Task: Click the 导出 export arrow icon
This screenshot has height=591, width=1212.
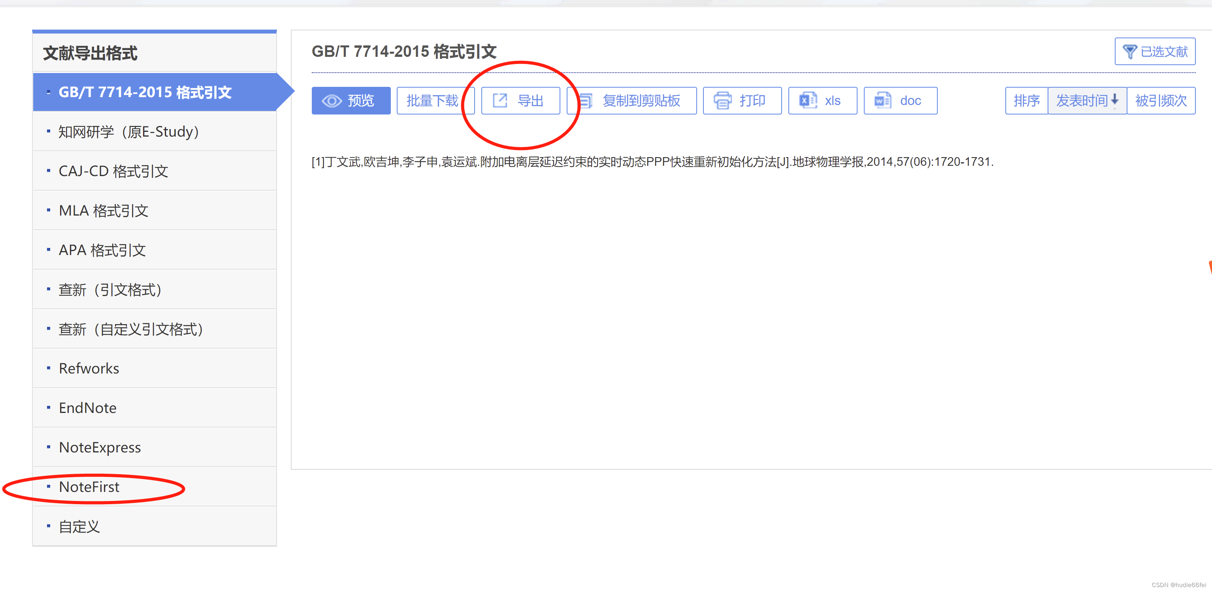Action: (500, 101)
